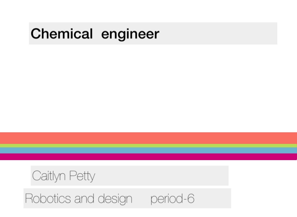Click the empty gray space after "Caitlyn Petty"
Image resolution: width=297 pixels, height=217 pixels.
[162, 176]
